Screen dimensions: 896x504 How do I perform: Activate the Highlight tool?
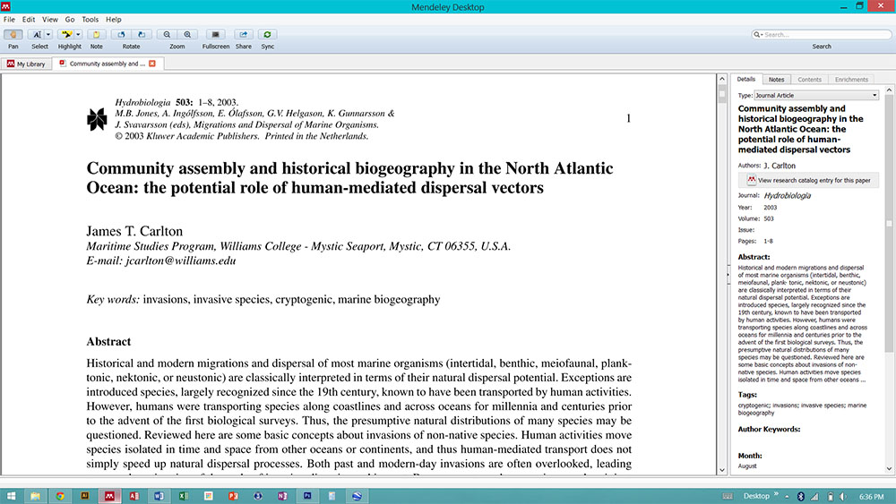[x=66, y=35]
